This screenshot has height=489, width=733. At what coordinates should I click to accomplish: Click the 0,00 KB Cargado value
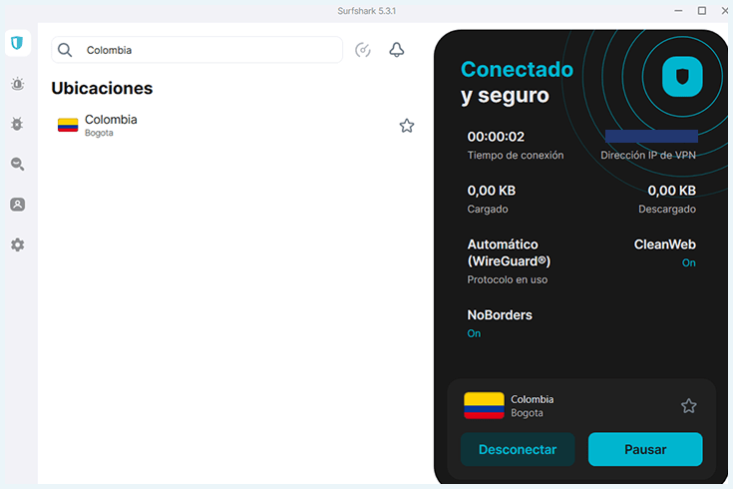[x=492, y=191]
